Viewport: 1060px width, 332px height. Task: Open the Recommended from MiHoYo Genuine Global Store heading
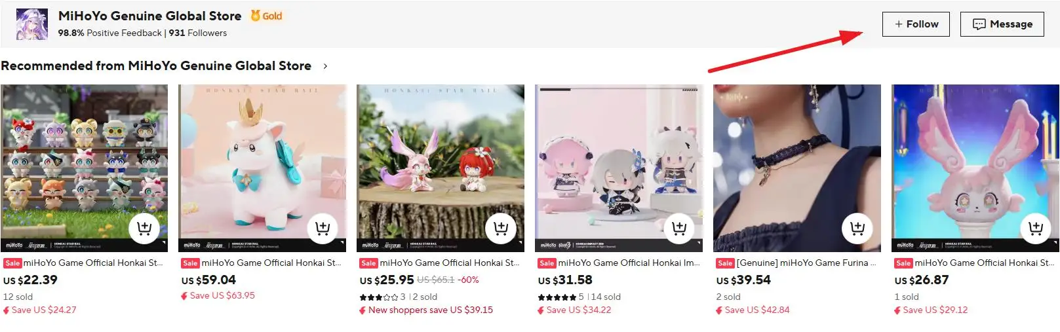coord(156,66)
